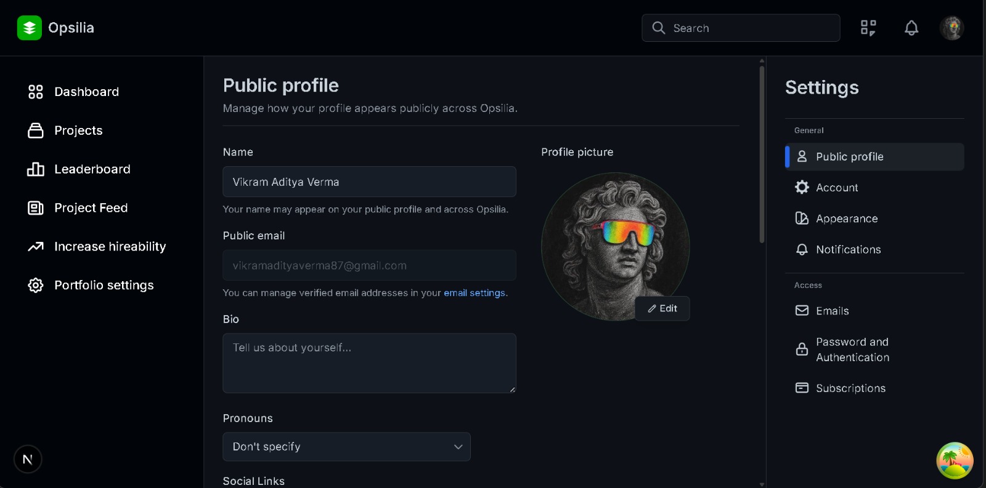
Task: Select Appearance in Settings panel
Action: (x=847, y=218)
